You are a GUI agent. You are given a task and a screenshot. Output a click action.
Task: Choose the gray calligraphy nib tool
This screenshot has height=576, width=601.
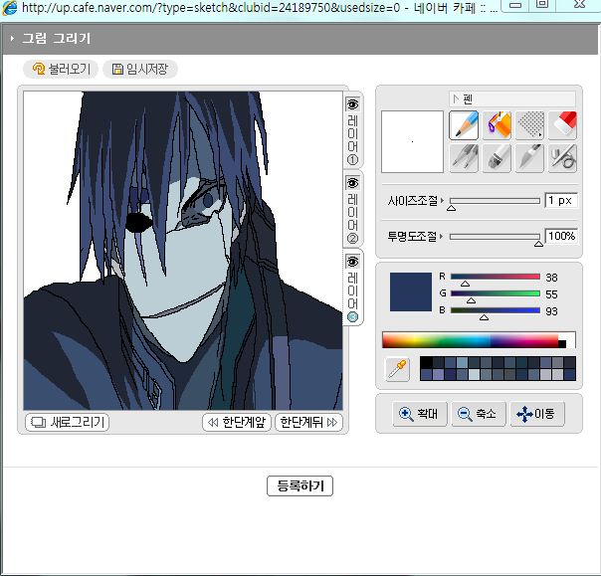point(529,158)
